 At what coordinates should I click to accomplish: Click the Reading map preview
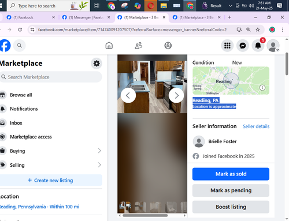[231, 81]
